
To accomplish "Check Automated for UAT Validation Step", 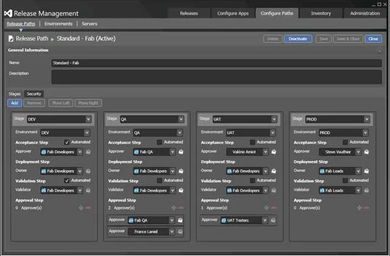I will (252, 180).
